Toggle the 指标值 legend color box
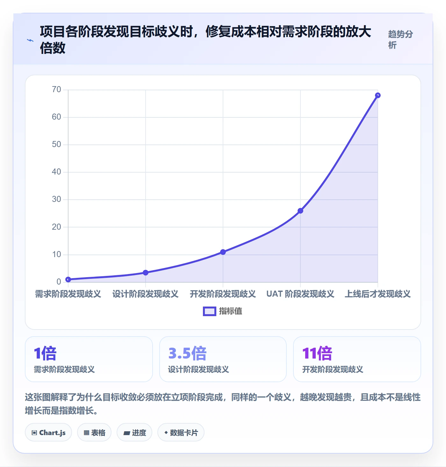This screenshot has height=467, width=446. tap(210, 311)
